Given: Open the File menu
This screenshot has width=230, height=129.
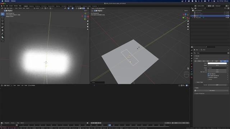Looking at the screenshot, I should point(4,6).
